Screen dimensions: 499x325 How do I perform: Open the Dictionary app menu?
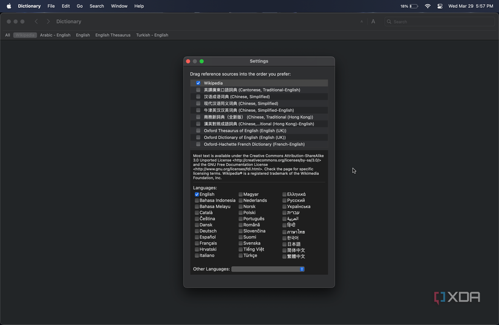pos(29,6)
